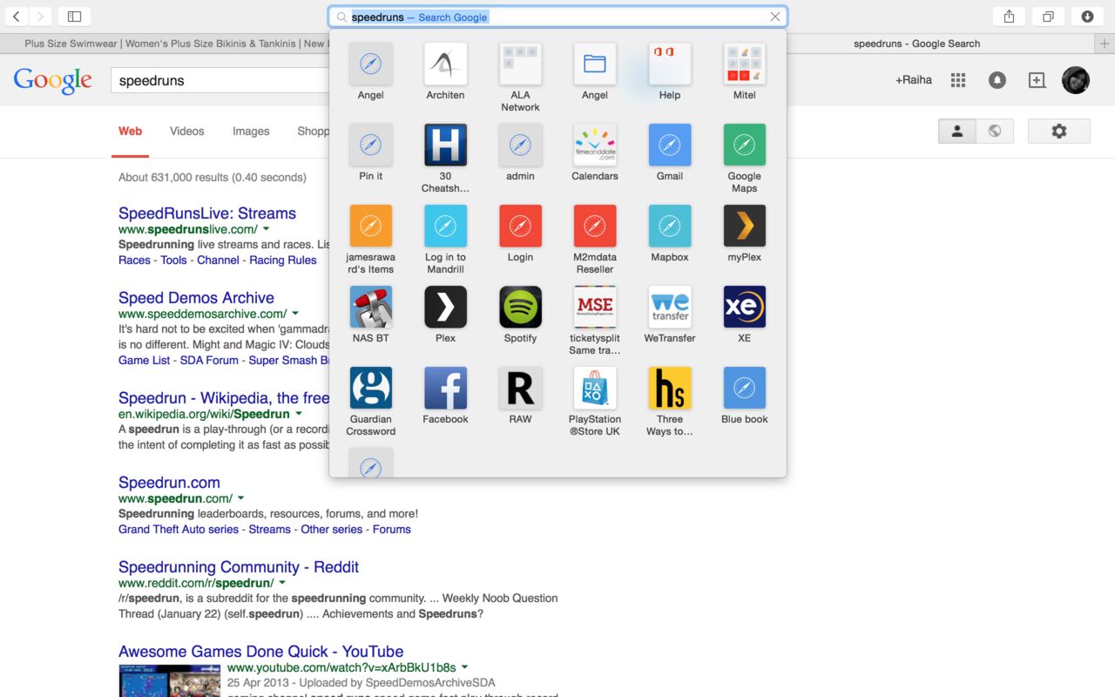
Task: Select the Images results tab
Action: pyautogui.click(x=251, y=132)
